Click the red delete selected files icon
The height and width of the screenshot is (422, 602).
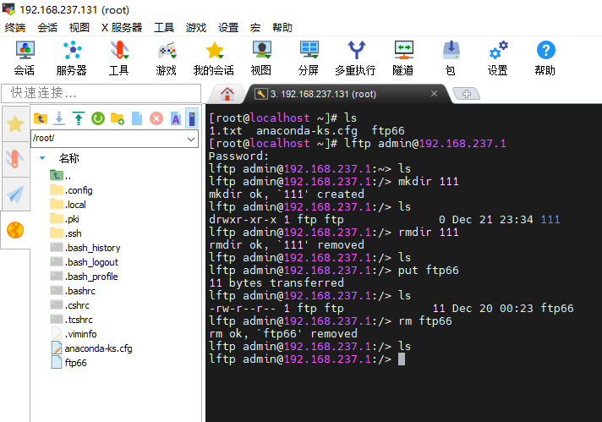pyautogui.click(x=156, y=118)
